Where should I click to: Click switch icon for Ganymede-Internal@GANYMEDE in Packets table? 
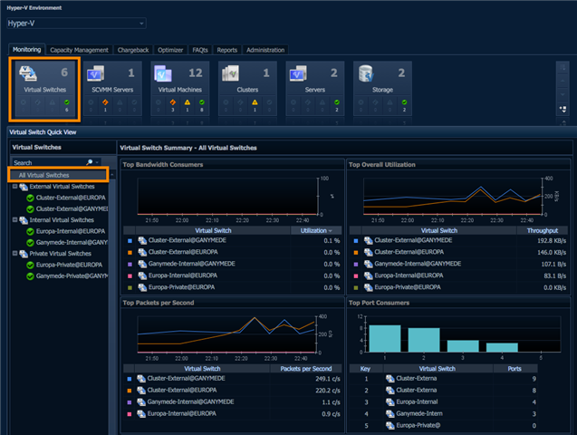[x=141, y=401]
